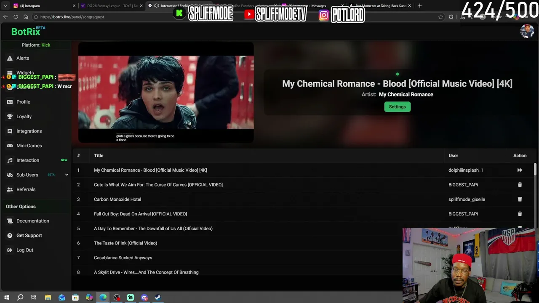Bookmark this page with the star icon
The image size is (539, 303).
[441, 17]
